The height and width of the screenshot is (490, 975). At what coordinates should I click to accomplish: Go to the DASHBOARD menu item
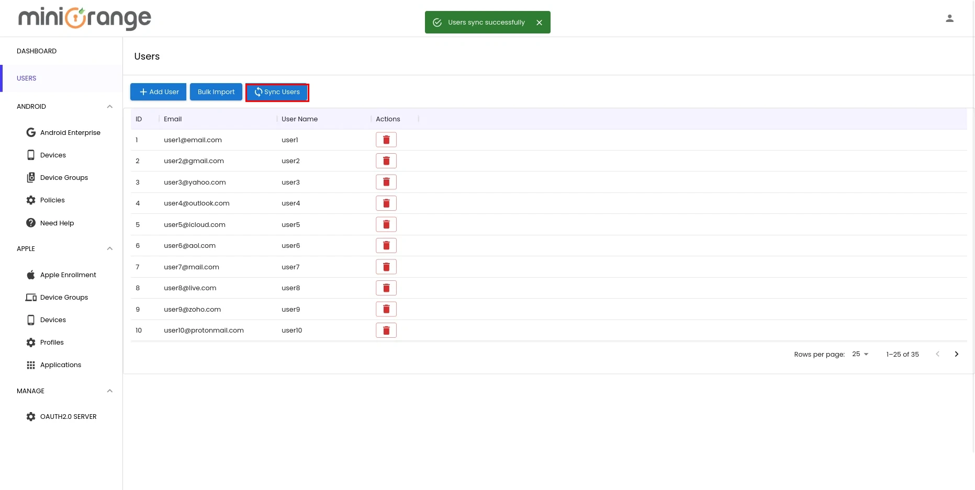[37, 51]
